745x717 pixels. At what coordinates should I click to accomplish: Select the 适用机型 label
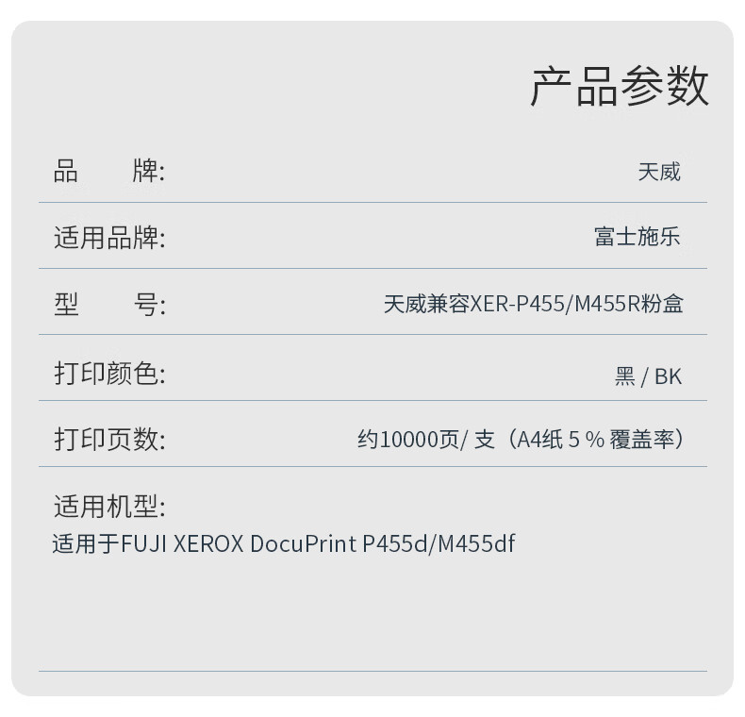pos(109,506)
